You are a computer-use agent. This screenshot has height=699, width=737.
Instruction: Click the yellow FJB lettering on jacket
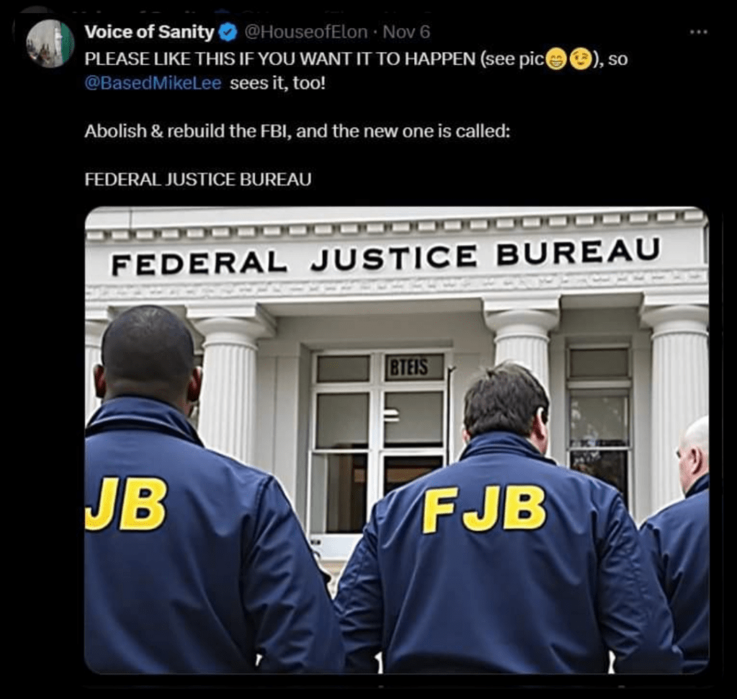483,509
